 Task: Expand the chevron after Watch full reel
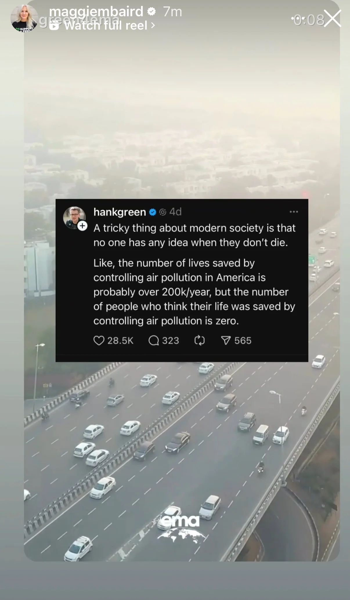click(x=153, y=26)
